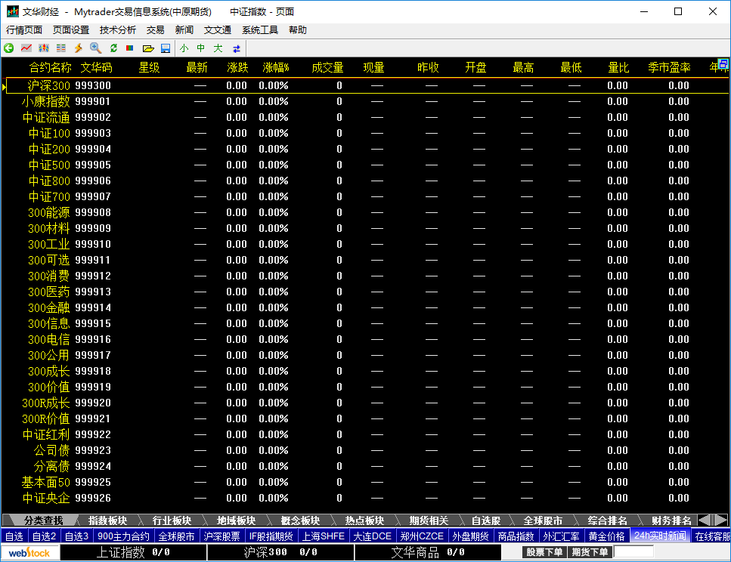Click the 黄金价格 button
The height and width of the screenshot is (562, 731).
(606, 536)
